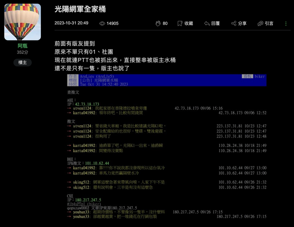Open user profile 阿瓶
Viewport: 294px width, 227px height.
click(x=22, y=46)
